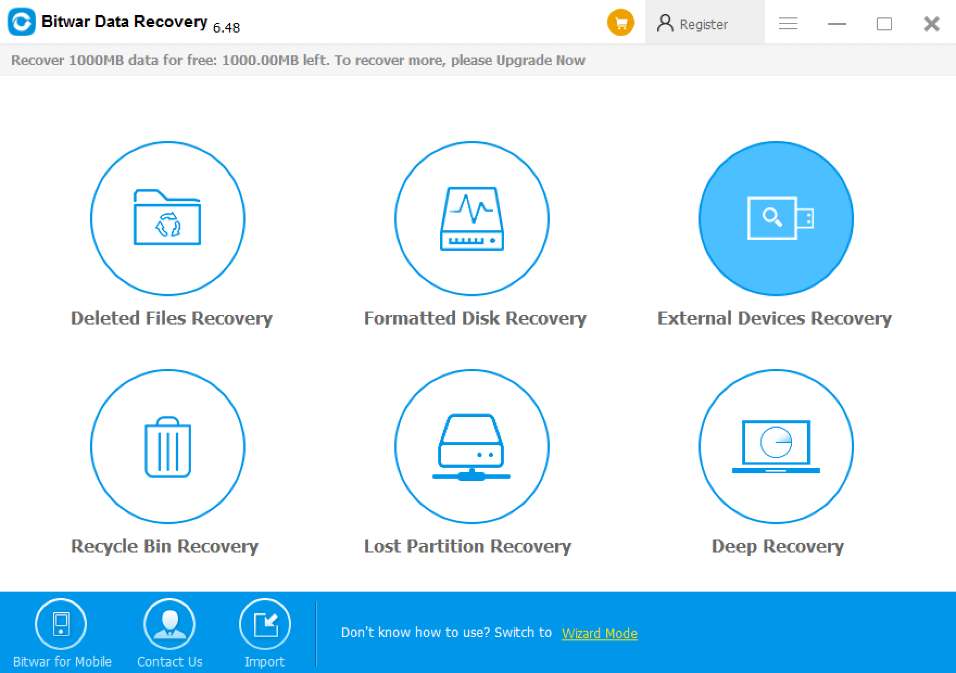This screenshot has height=673, width=956.
Task: Click the 'Deep Recovery' label
Action: (778, 546)
